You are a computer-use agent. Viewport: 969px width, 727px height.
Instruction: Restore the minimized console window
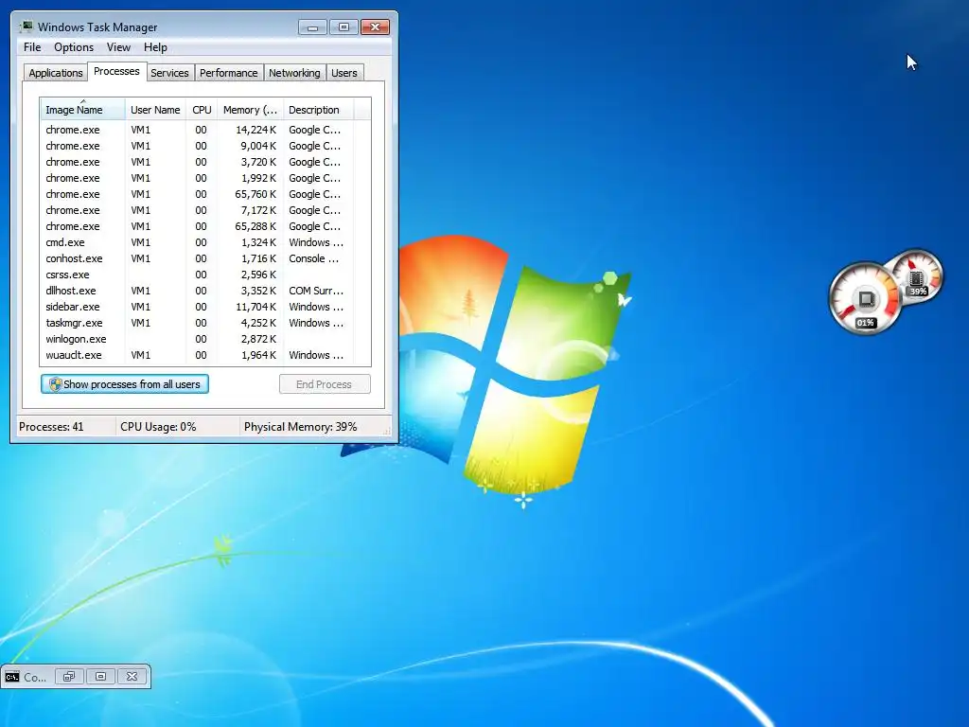69,676
